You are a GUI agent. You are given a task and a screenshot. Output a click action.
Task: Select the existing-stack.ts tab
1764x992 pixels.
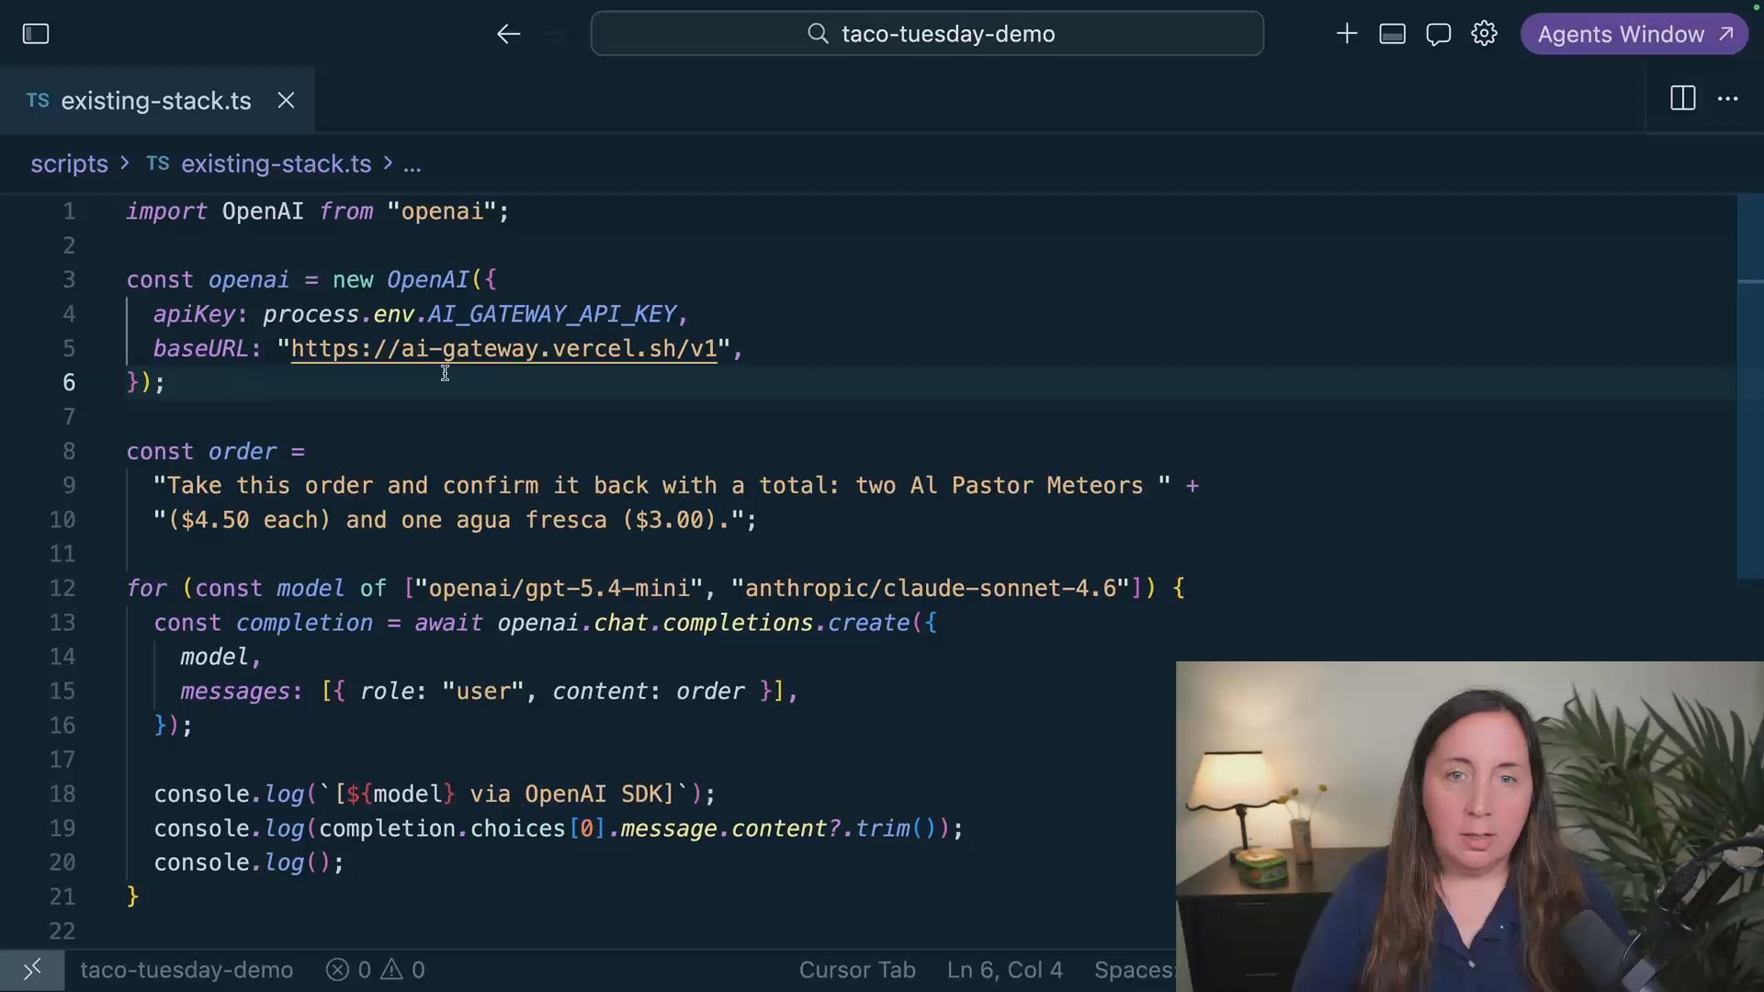[x=156, y=100]
